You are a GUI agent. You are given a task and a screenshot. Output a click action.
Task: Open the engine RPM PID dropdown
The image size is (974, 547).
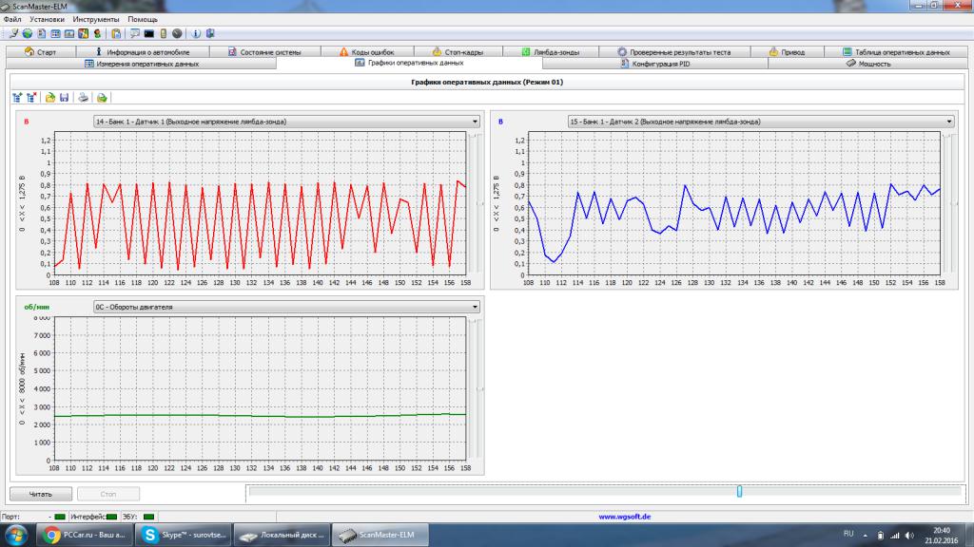coord(475,307)
